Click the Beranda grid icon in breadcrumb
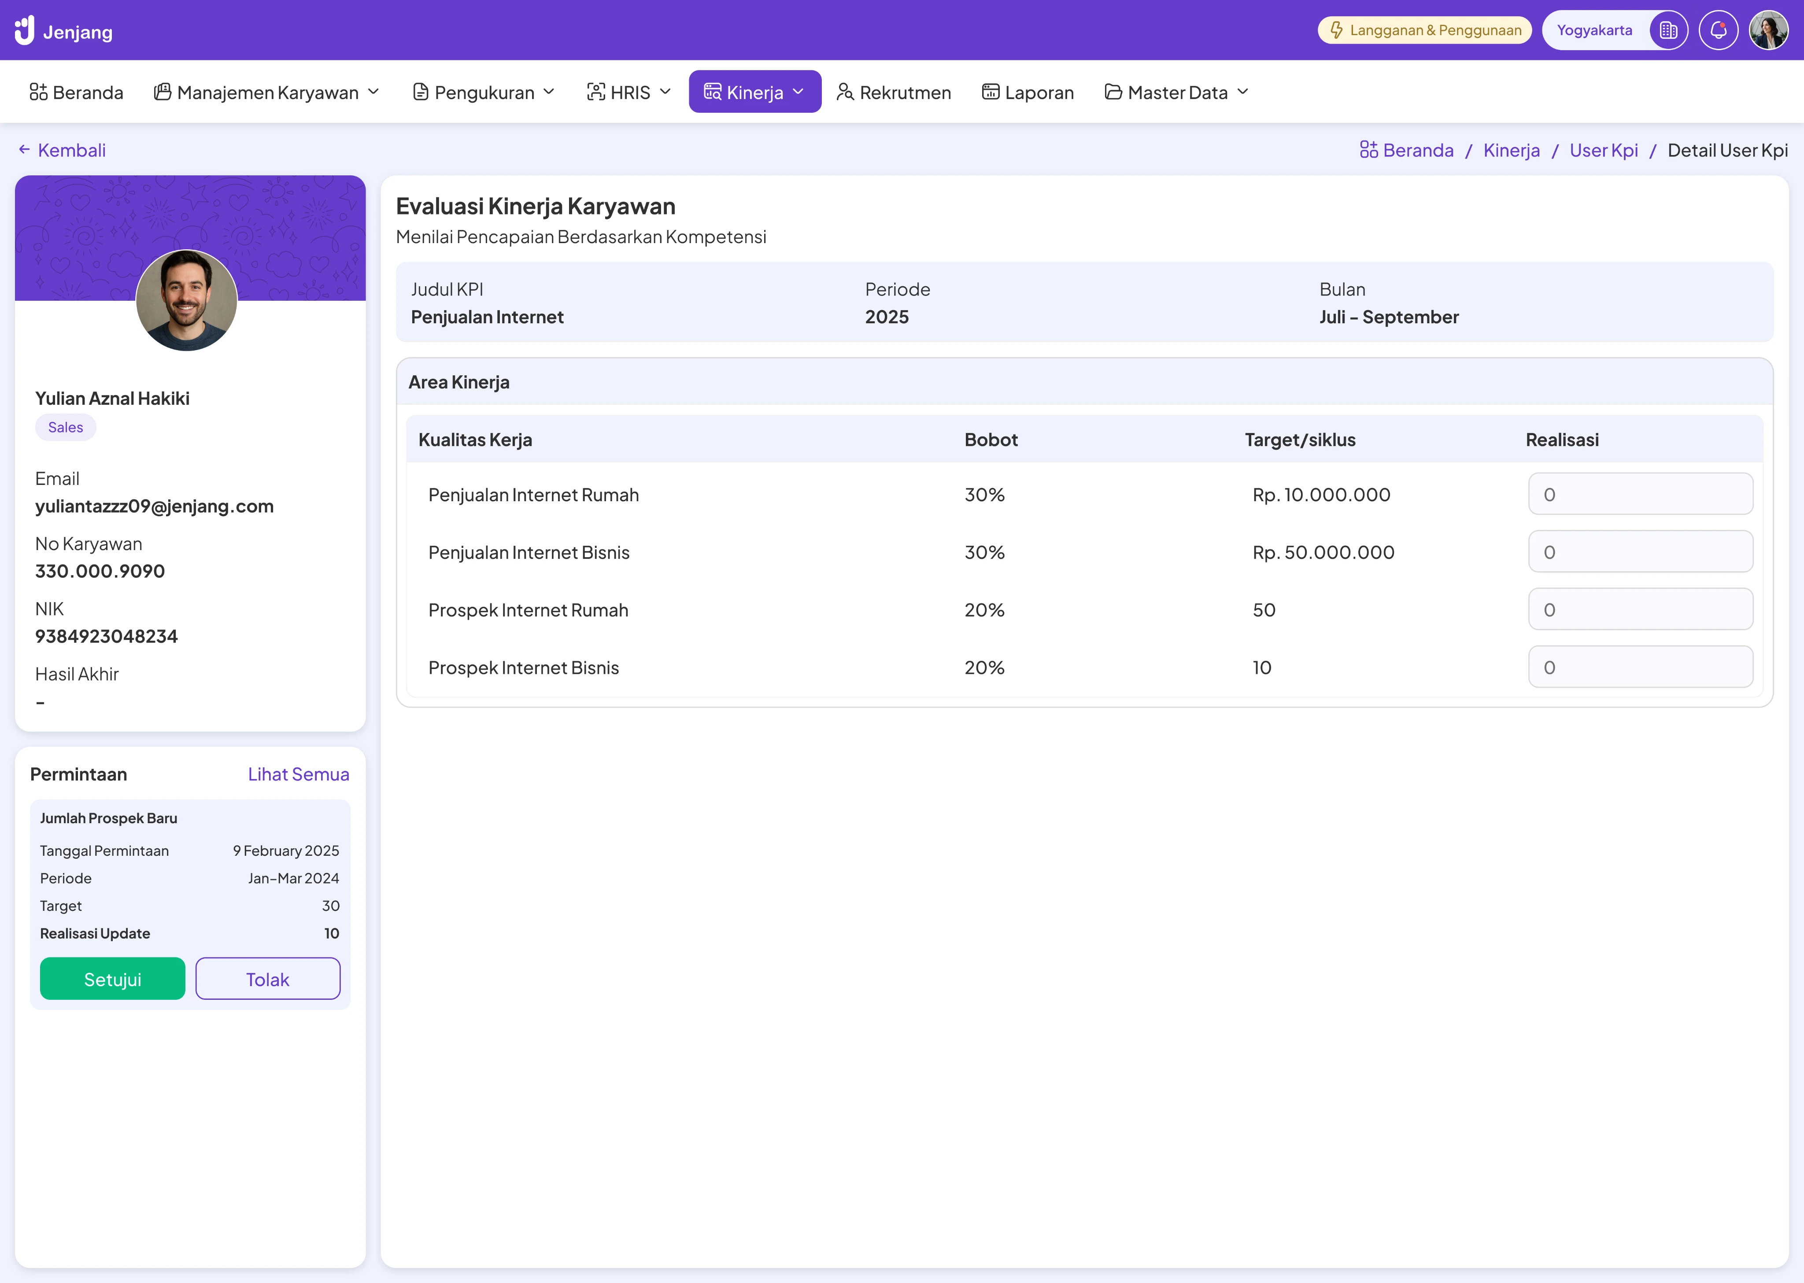Image resolution: width=1804 pixels, height=1283 pixels. click(x=1368, y=150)
